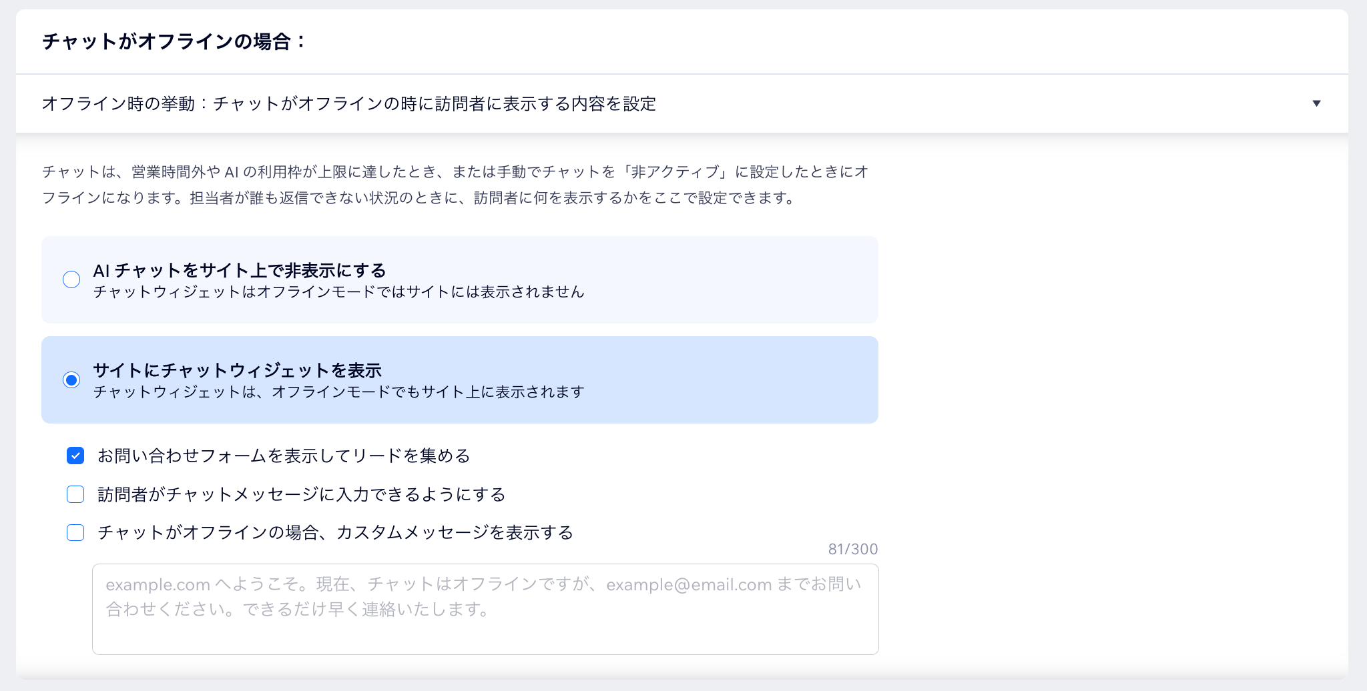Viewport: 1367px width, 691px height.
Task: Select サイトにチャットウィジェットを表示 radio button
Action: pyautogui.click(x=71, y=380)
